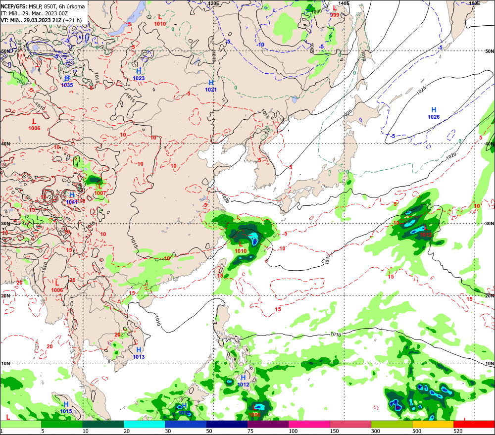Viewport: 495px width, 435px height.
Task: Click the legend value '75'
Action: coord(250,431)
